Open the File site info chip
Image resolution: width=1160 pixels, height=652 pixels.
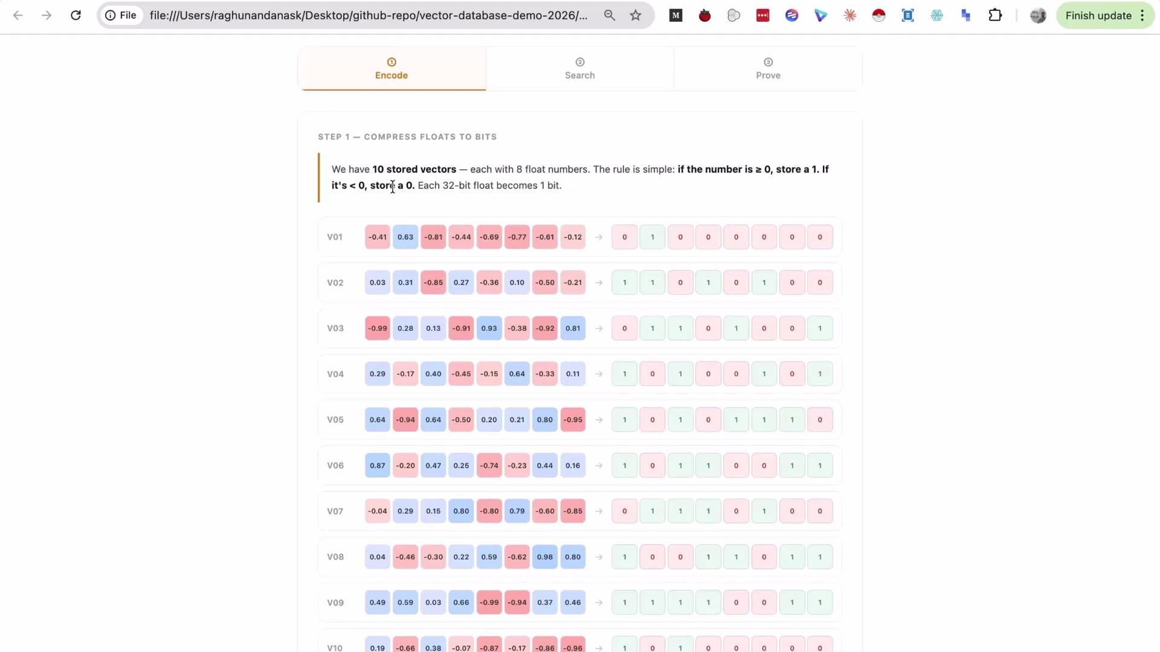[x=121, y=16]
